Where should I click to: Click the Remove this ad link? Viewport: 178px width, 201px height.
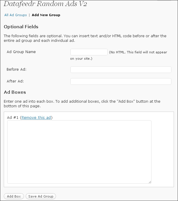pyautogui.click(x=36, y=117)
